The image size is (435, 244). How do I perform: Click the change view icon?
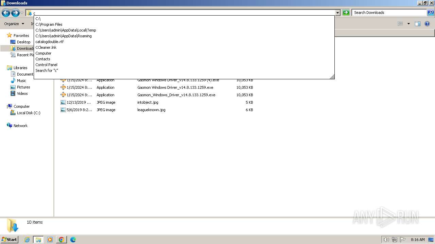click(400, 24)
